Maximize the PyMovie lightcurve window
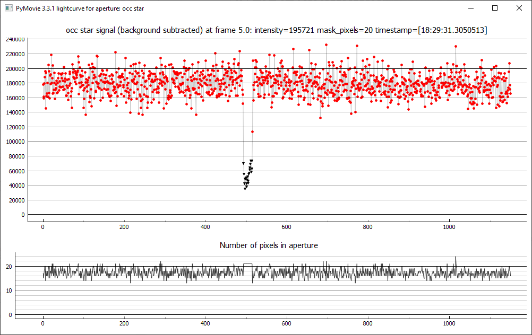The width and height of the screenshot is (532, 335). click(495, 8)
